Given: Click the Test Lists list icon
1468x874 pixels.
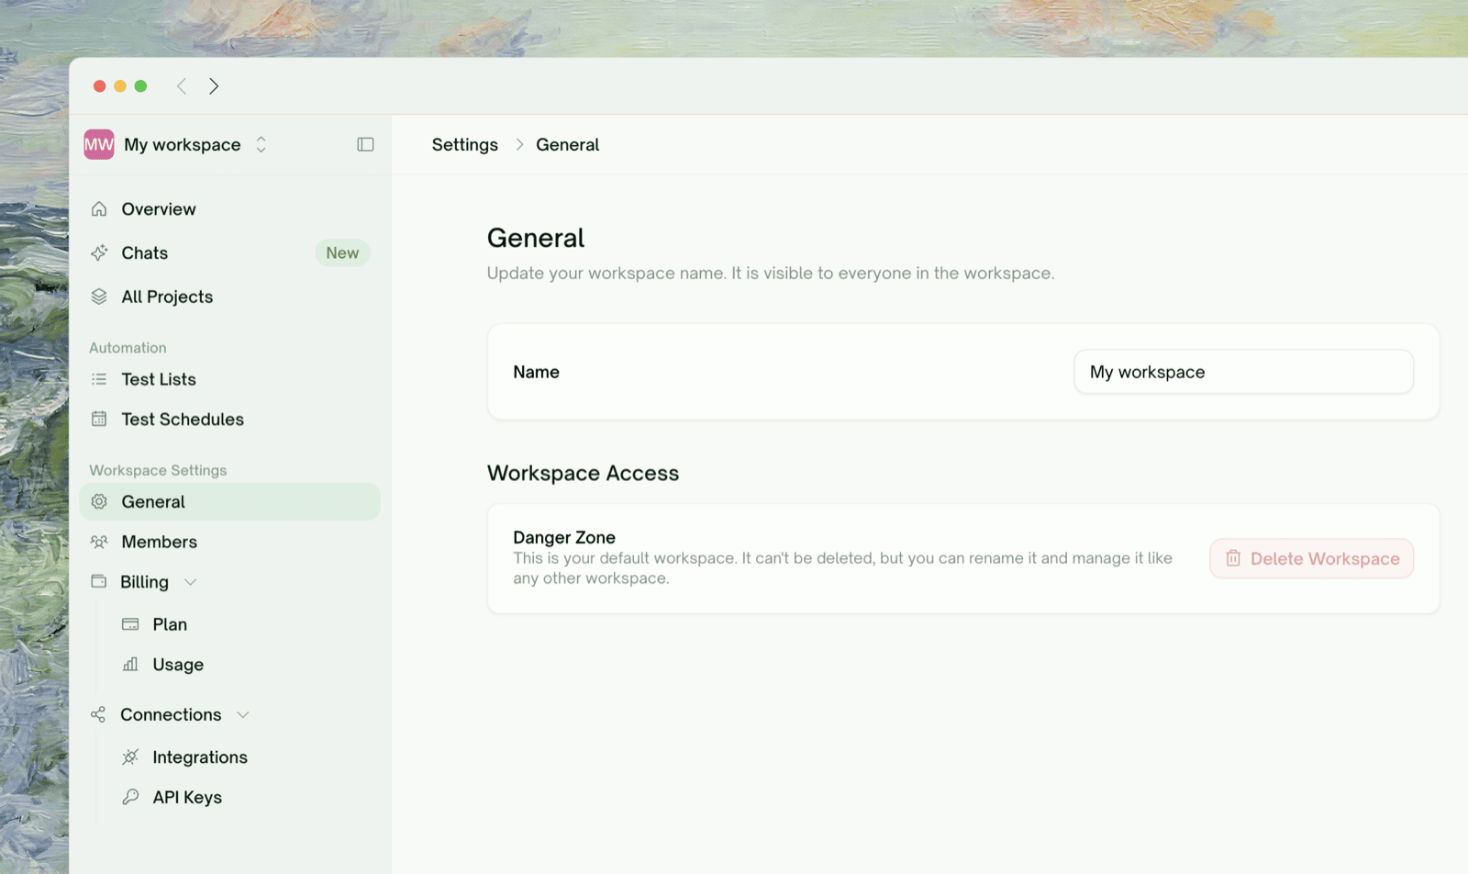Looking at the screenshot, I should [99, 379].
